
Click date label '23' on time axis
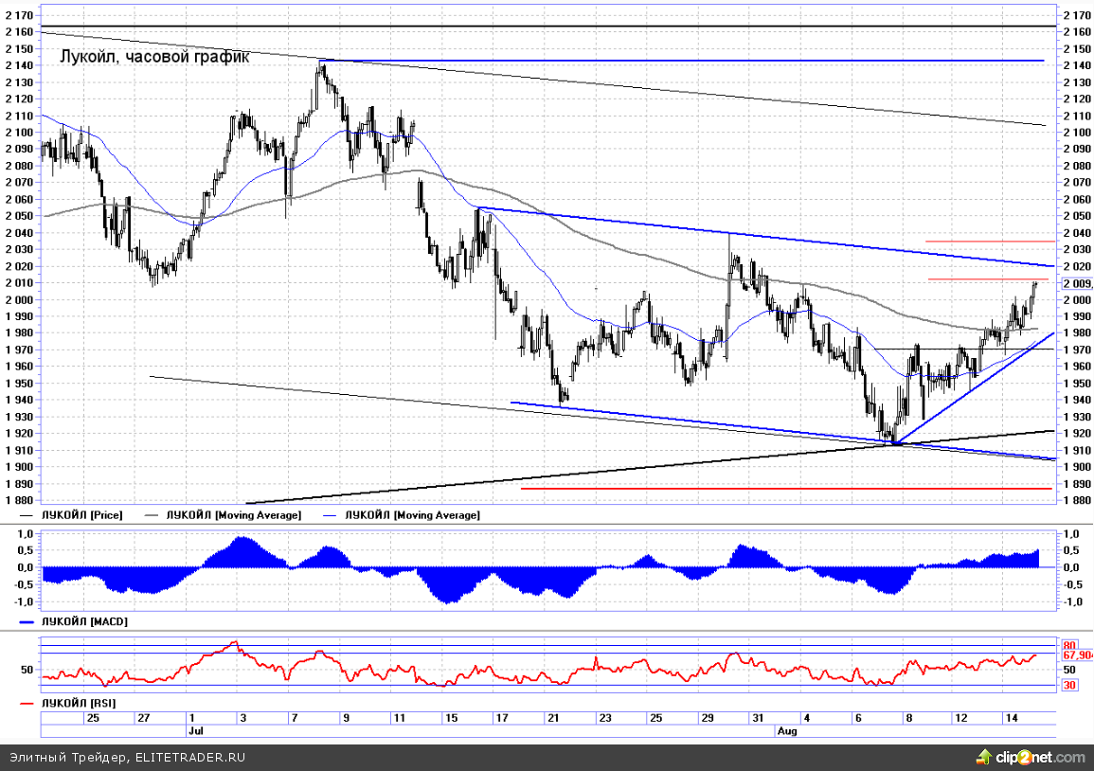(605, 717)
